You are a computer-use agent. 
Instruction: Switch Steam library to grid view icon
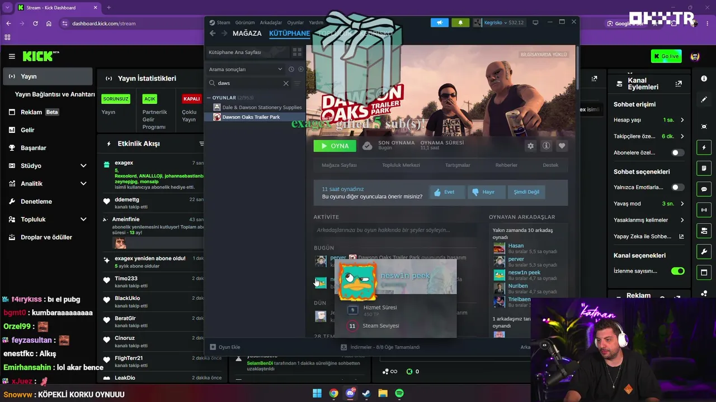[297, 52]
